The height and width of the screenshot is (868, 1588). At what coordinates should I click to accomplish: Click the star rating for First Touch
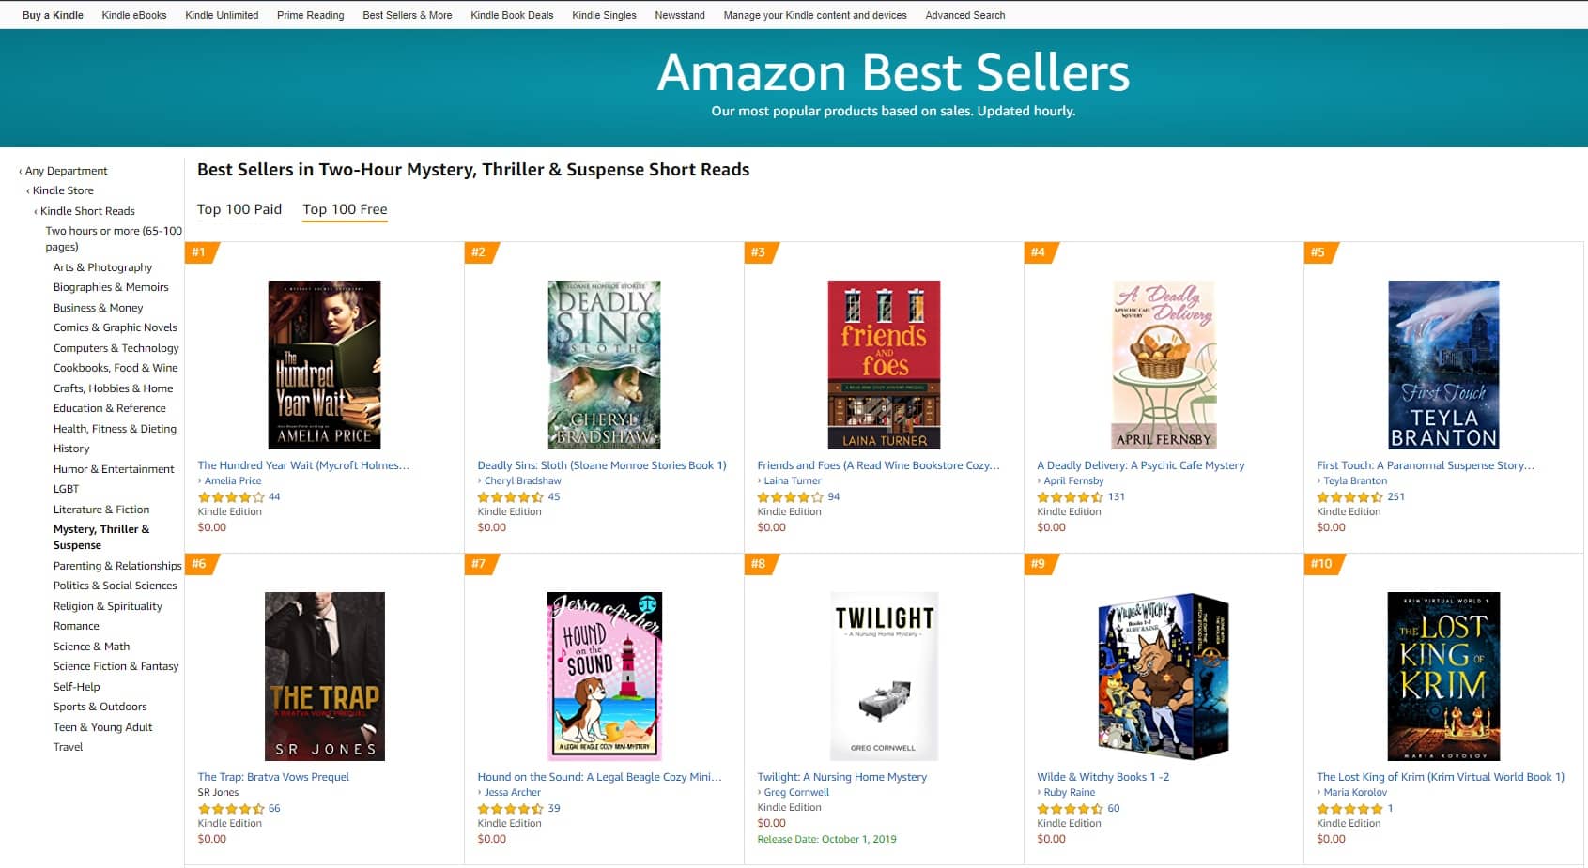1349,497
